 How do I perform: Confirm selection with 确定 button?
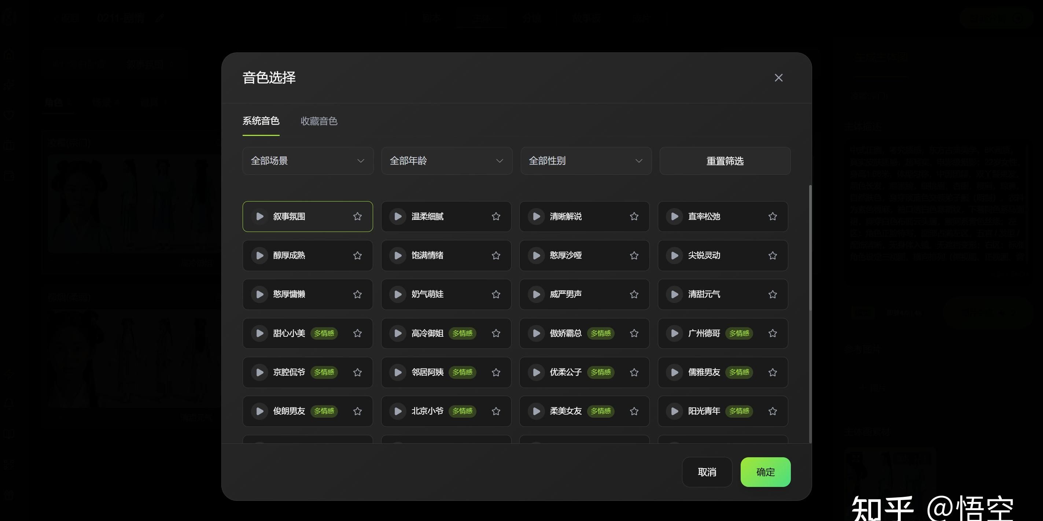click(x=765, y=472)
